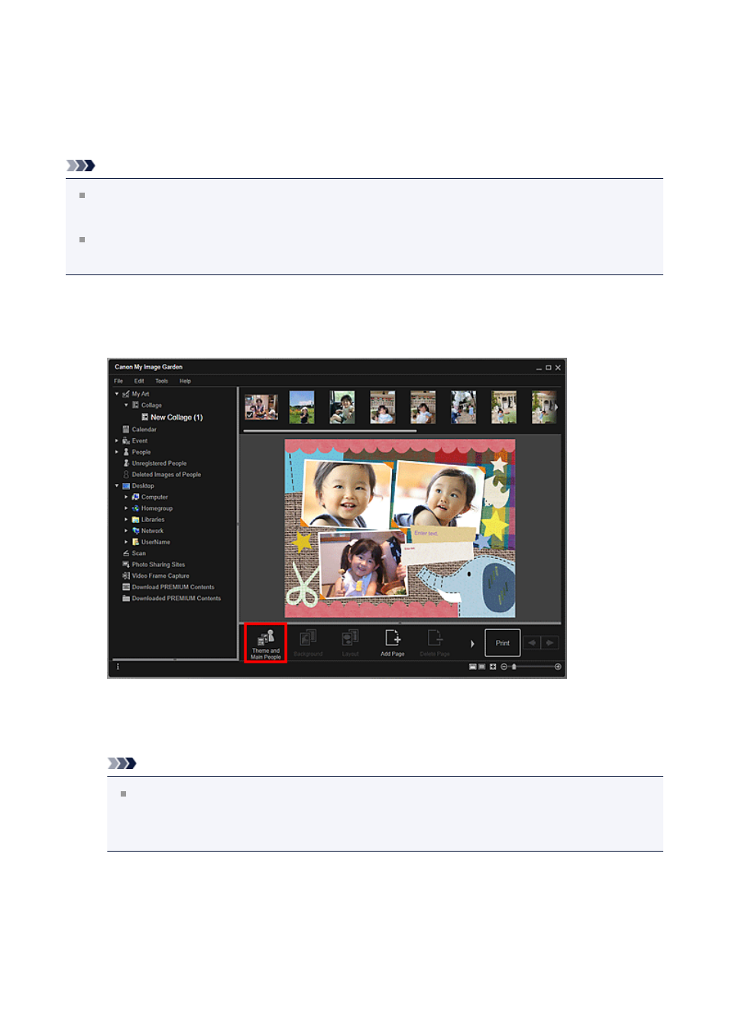Open Deleted Images of People icon

point(126,475)
